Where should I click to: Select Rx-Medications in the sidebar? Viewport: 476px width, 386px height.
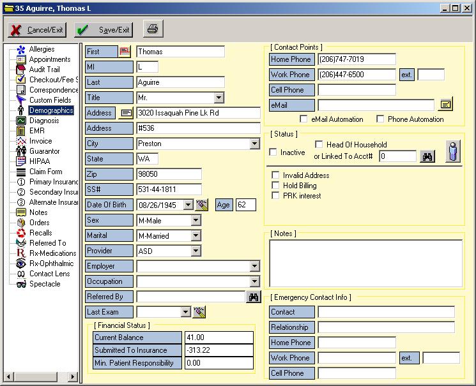pos(52,253)
